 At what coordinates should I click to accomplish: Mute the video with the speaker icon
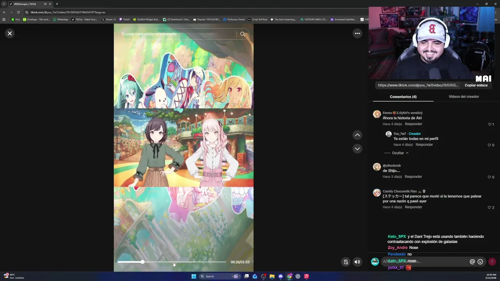click(357, 262)
